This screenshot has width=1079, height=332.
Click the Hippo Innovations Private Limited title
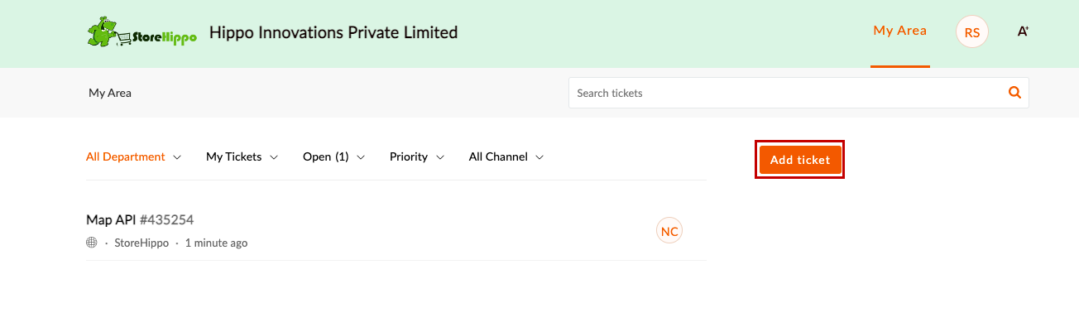tap(333, 32)
